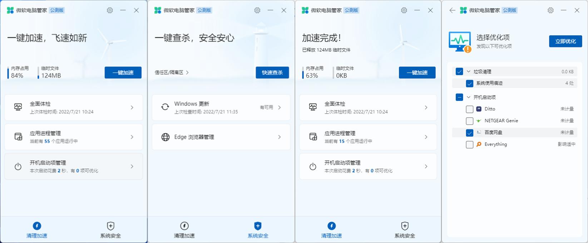Click 内存占用 63% indicator

point(313,72)
